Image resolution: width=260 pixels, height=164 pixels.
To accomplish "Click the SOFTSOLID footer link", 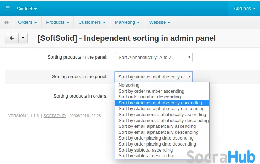I will coord(55,116).
